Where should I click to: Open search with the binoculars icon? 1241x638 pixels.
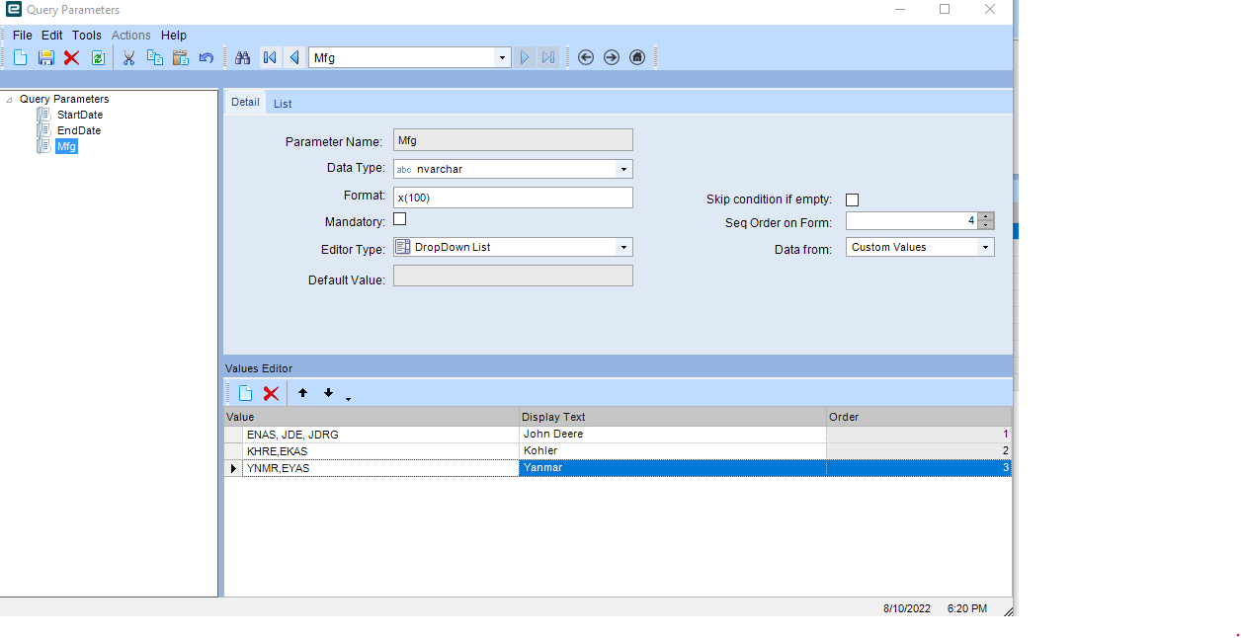coord(242,58)
